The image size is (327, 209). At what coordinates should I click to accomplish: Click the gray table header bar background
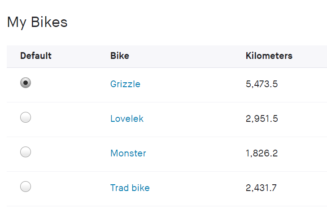(x=188, y=56)
